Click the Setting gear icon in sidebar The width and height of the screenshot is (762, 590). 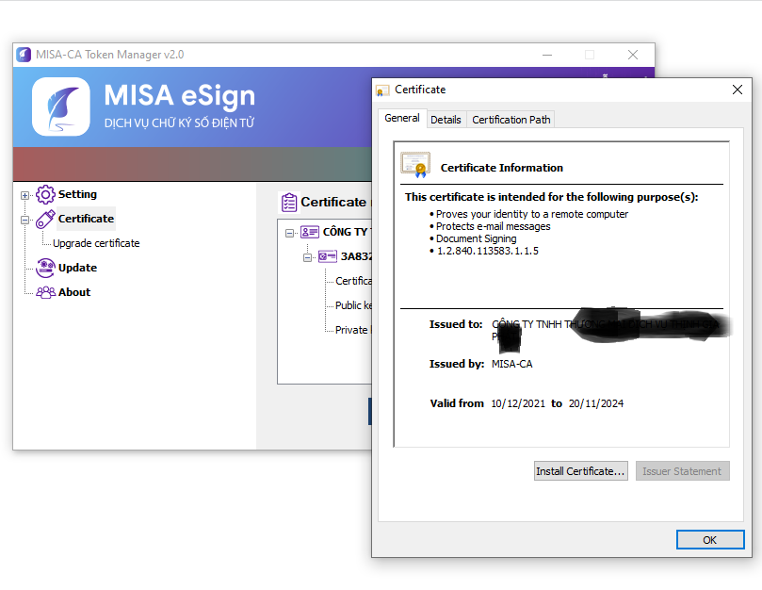(45, 194)
